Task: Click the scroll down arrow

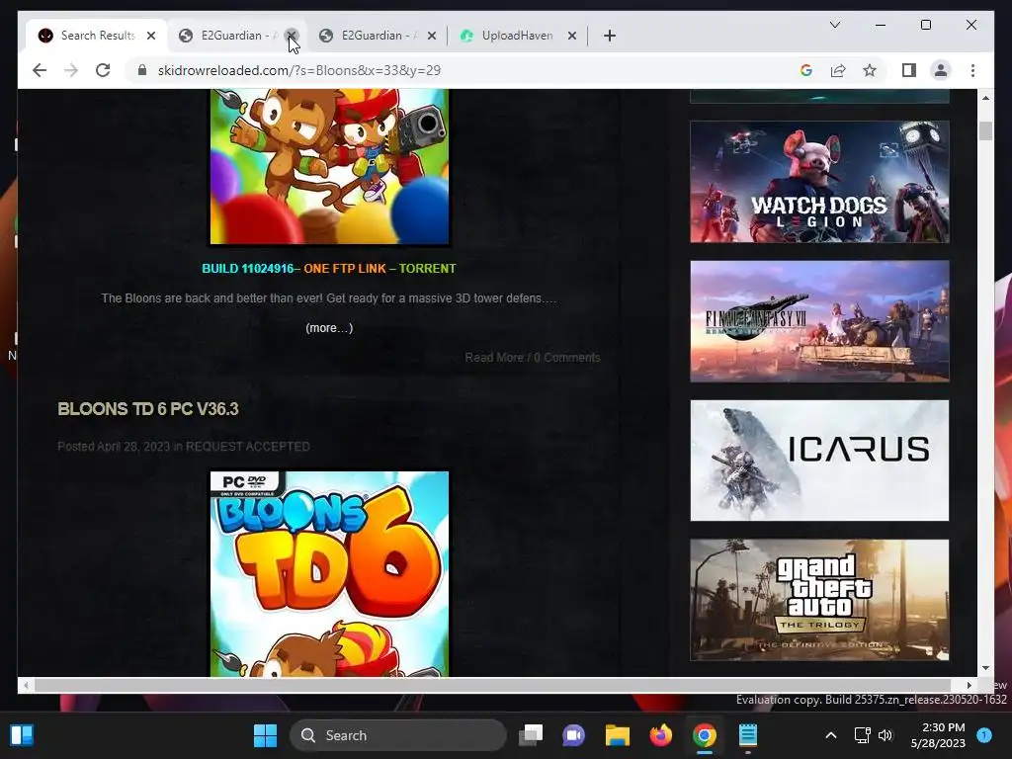Action: point(985,668)
